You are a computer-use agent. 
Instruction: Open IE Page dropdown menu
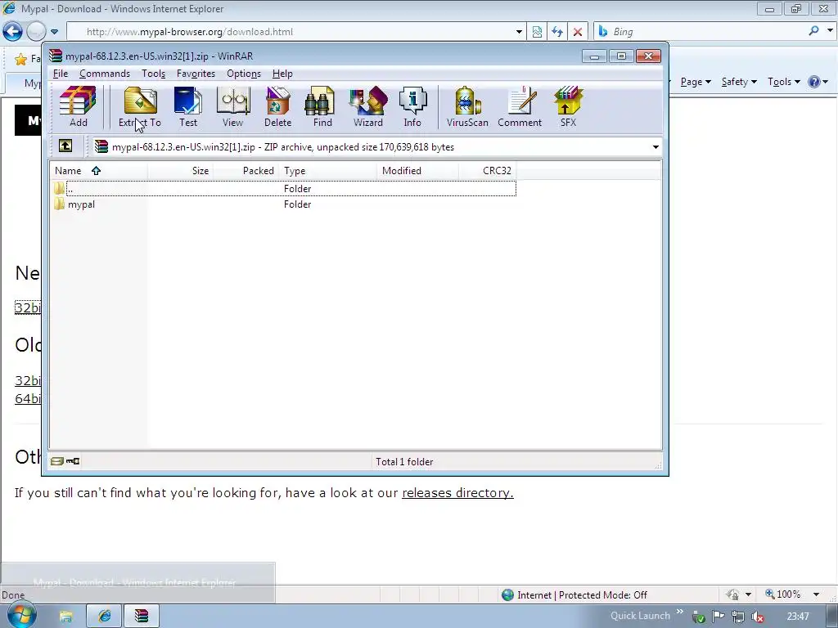(x=696, y=82)
